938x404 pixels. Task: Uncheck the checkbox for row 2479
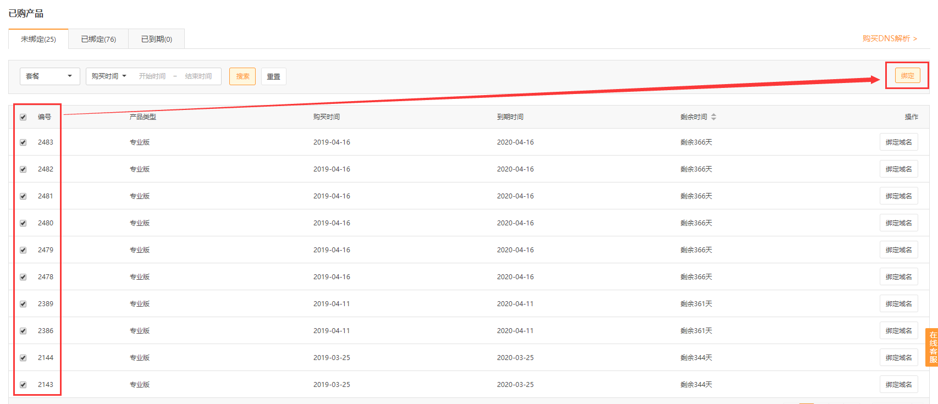(23, 250)
